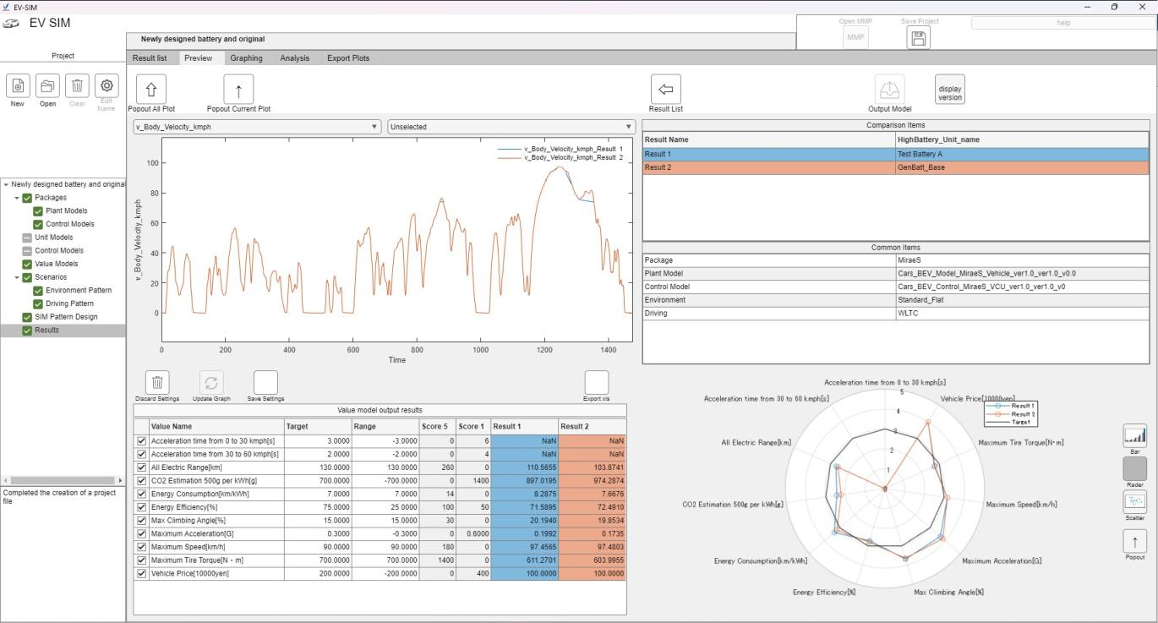Click the Popout All Plot icon
Screen dimensions: 1158x623
pos(151,89)
